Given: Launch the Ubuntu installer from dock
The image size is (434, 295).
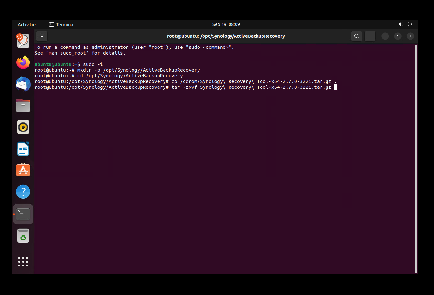Looking at the screenshot, I should 23,41.
